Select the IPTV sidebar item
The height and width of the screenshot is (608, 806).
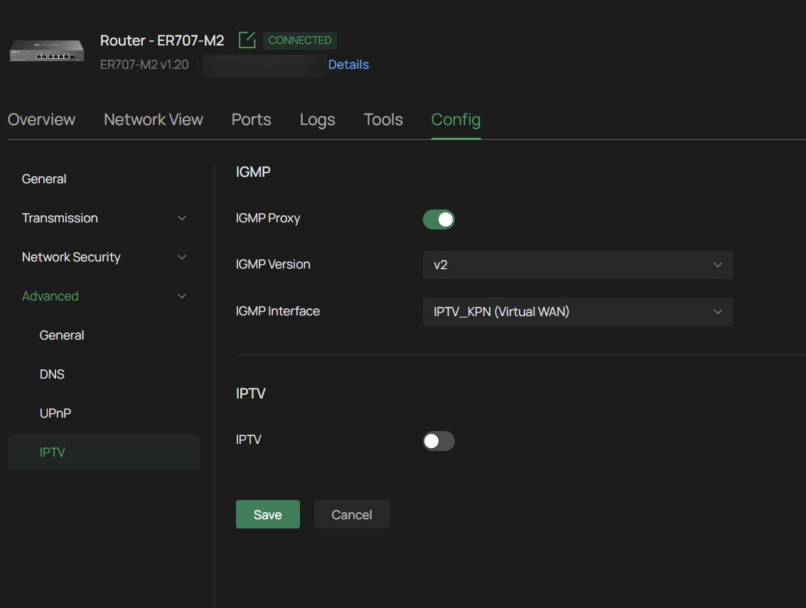pos(103,452)
